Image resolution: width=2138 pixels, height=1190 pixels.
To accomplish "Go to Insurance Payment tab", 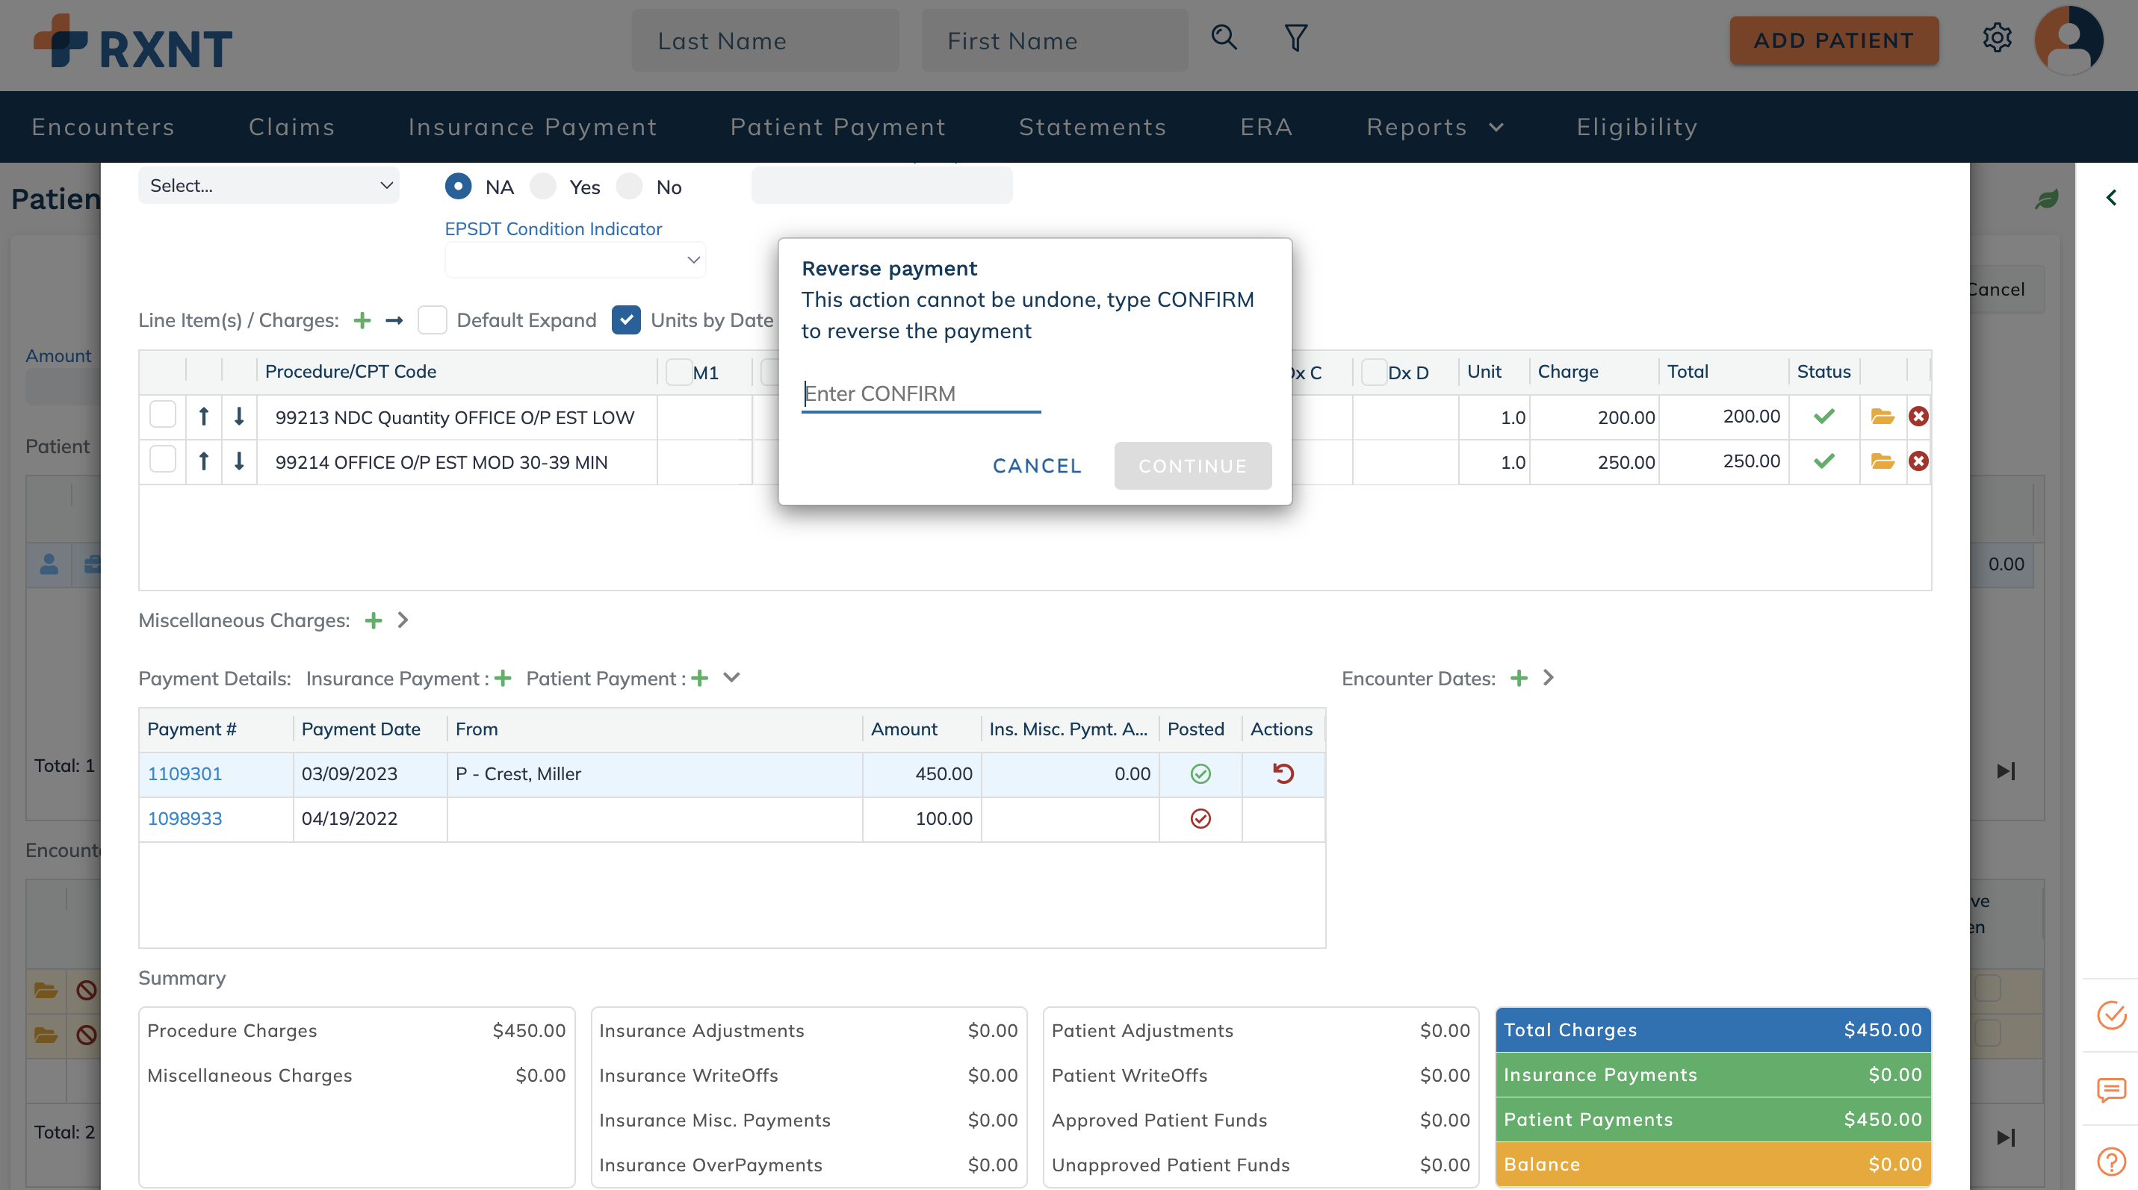I will pyautogui.click(x=532, y=127).
